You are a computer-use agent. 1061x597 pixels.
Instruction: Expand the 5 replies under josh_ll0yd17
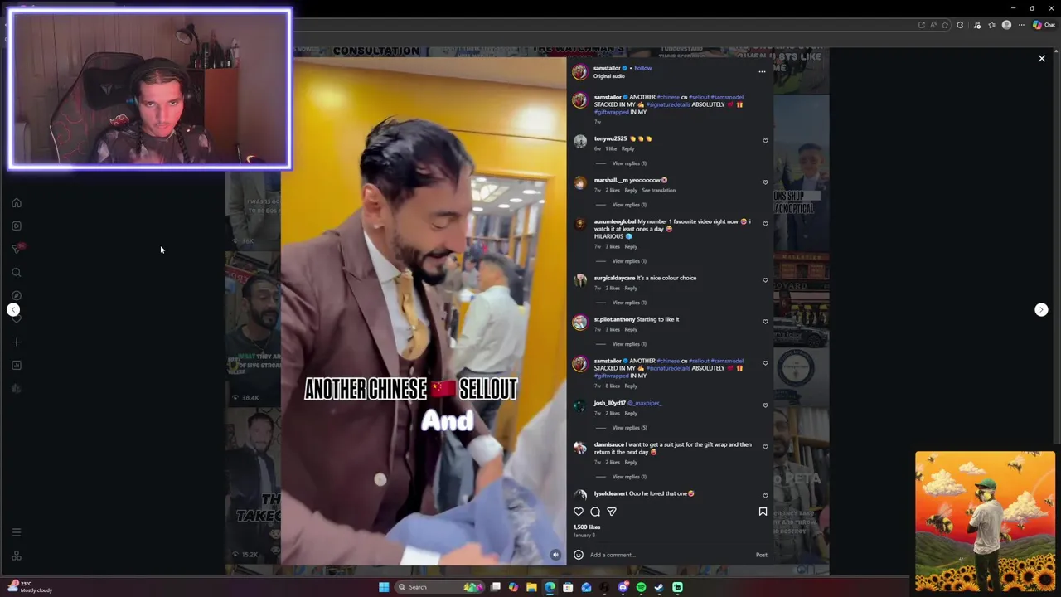coord(629,428)
